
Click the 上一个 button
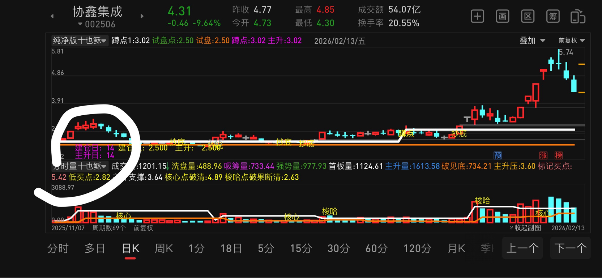point(522,248)
